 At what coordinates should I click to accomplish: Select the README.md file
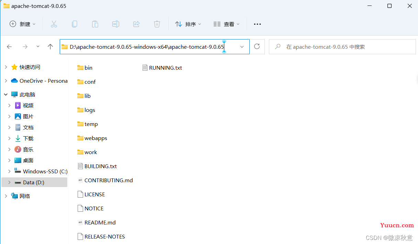(97, 222)
